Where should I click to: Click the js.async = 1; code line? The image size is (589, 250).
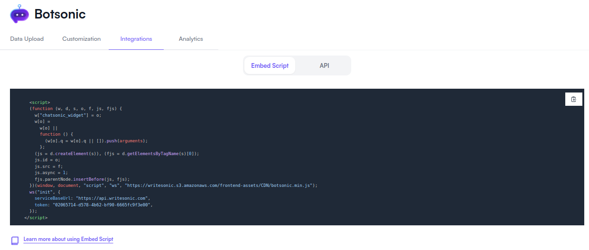click(x=51, y=173)
